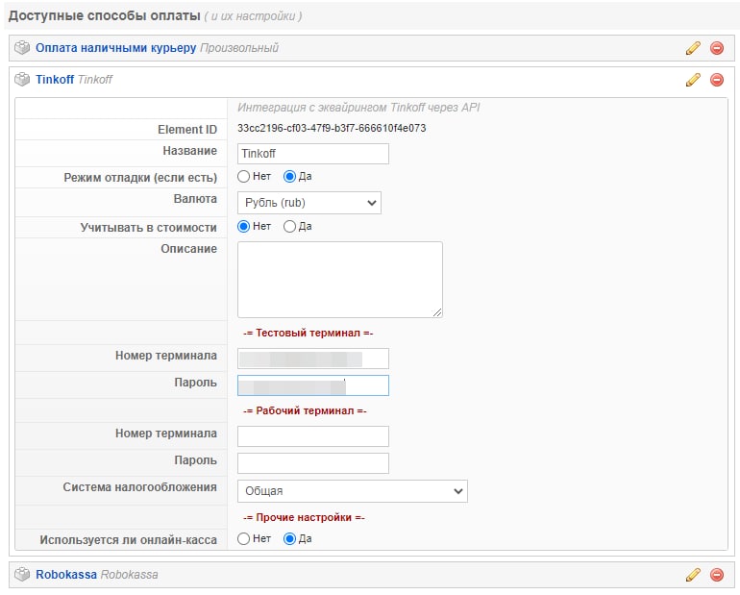Click into the Описание text area
Image resolution: width=740 pixels, height=595 pixels.
340,280
